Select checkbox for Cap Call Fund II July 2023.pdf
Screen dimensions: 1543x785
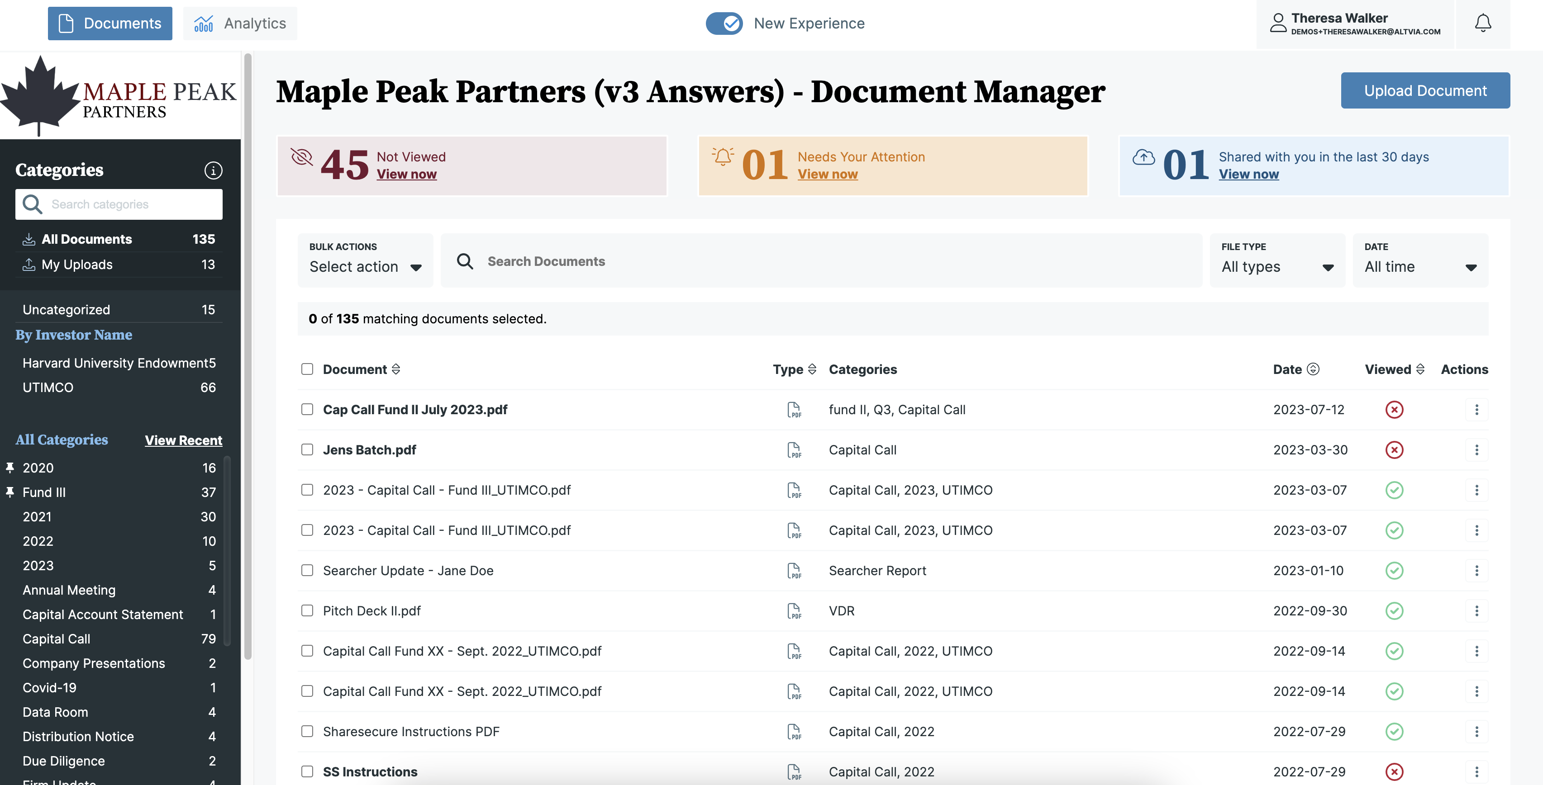[307, 409]
